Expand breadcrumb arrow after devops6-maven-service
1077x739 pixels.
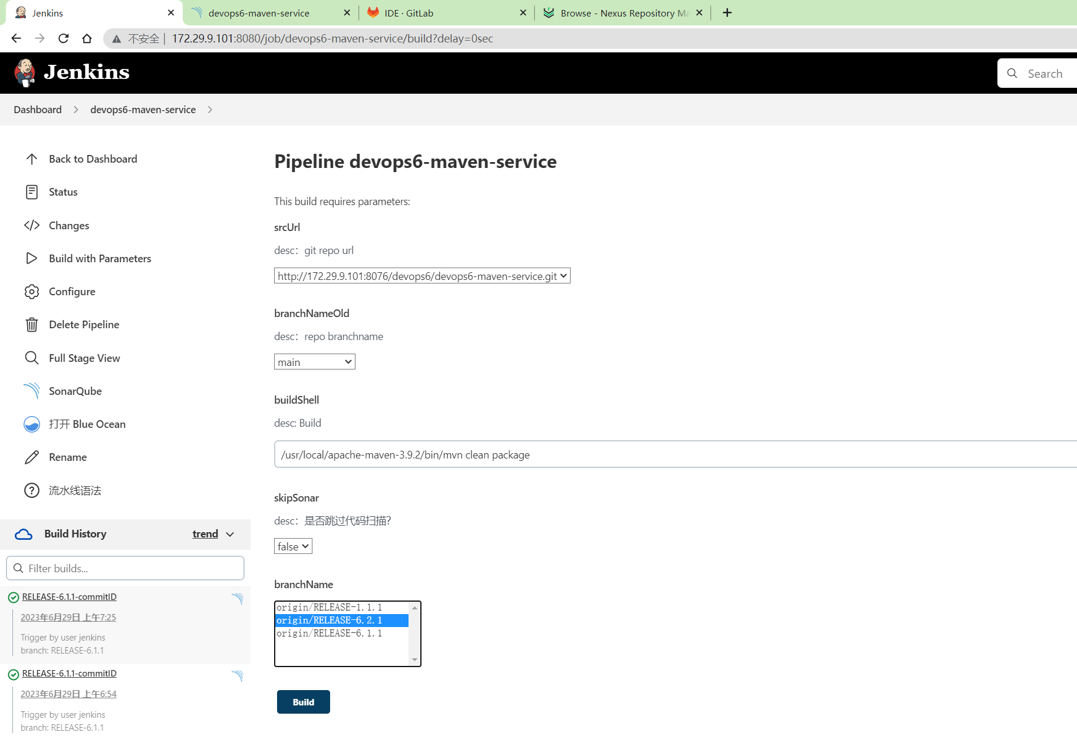point(210,110)
